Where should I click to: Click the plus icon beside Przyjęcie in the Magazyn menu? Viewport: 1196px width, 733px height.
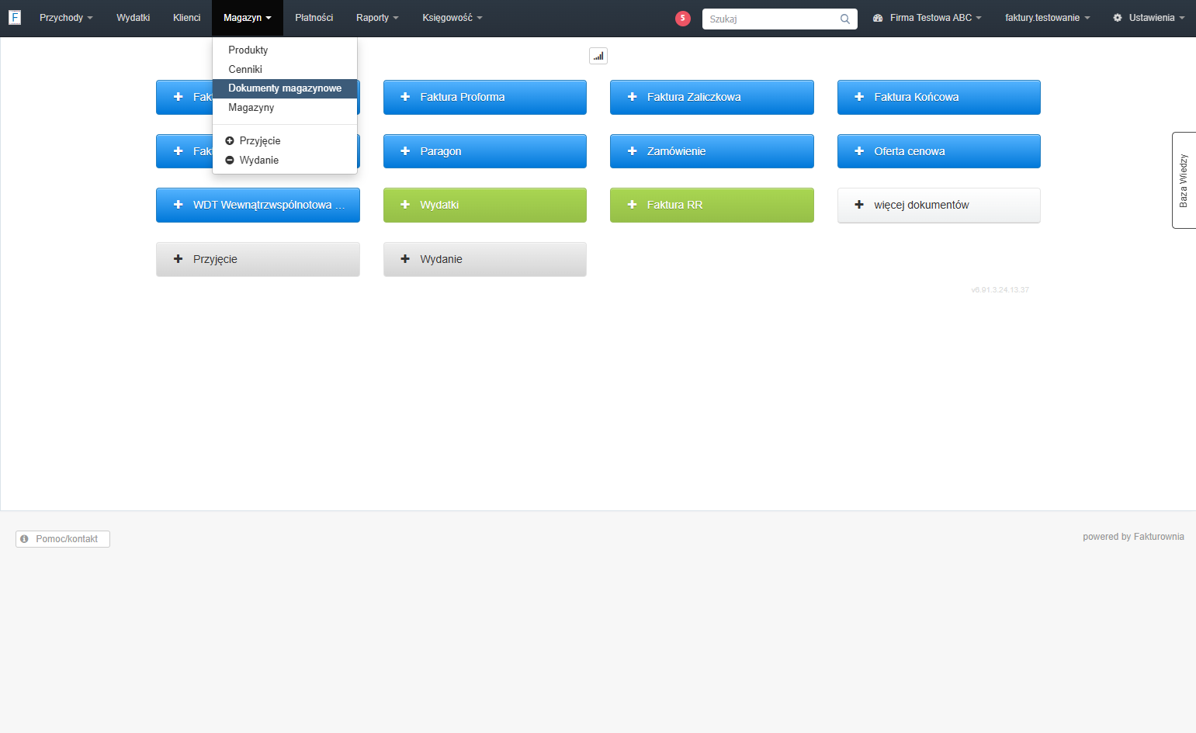pyautogui.click(x=230, y=140)
